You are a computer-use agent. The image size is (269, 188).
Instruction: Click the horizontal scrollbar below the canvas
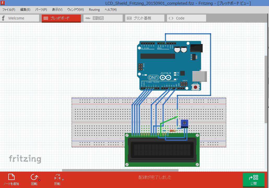pos(120,170)
